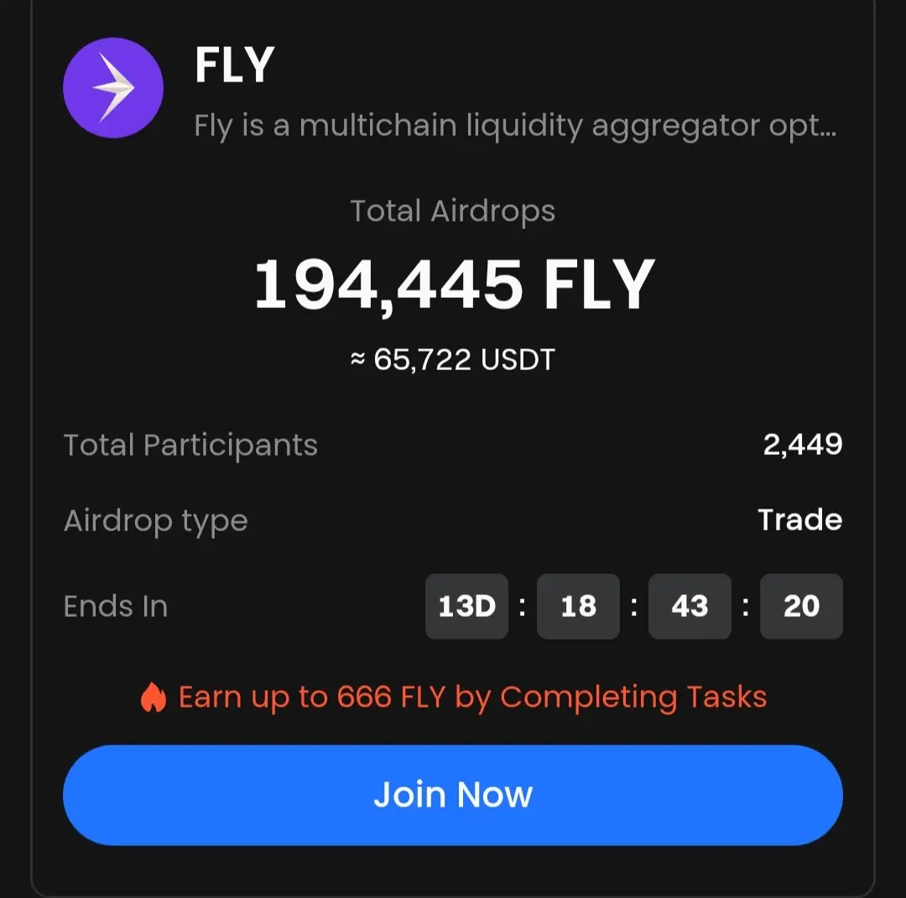Click the approximately-equal symbol before USDT
Image resolution: width=906 pixels, height=898 pixels.
pyautogui.click(x=357, y=359)
